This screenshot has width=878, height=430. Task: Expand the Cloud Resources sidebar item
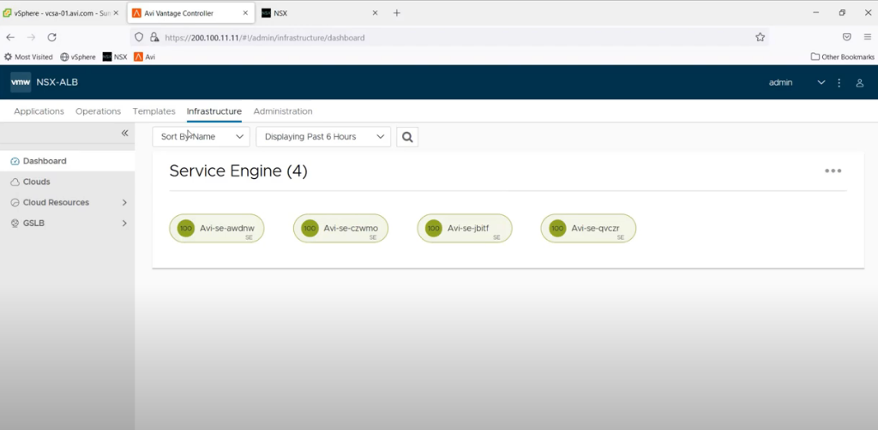click(x=124, y=203)
